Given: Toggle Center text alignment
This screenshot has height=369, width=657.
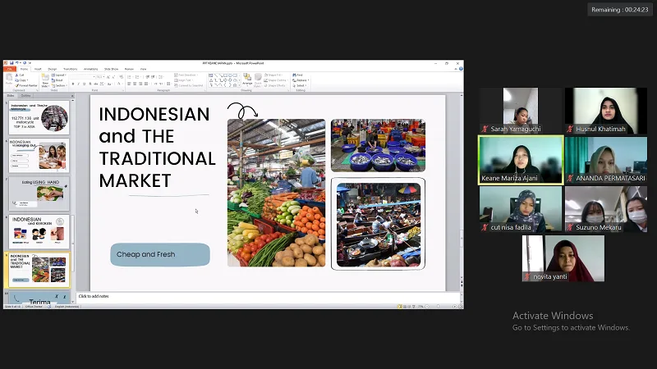Looking at the screenshot, I should pos(135,84).
